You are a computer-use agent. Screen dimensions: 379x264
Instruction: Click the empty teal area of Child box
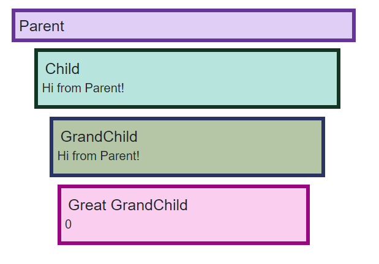233,78
